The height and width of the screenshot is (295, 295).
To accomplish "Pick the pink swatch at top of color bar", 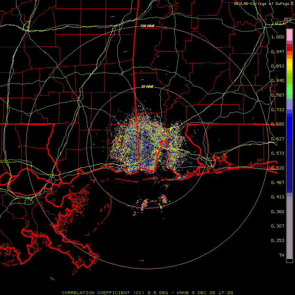I will (289, 35).
